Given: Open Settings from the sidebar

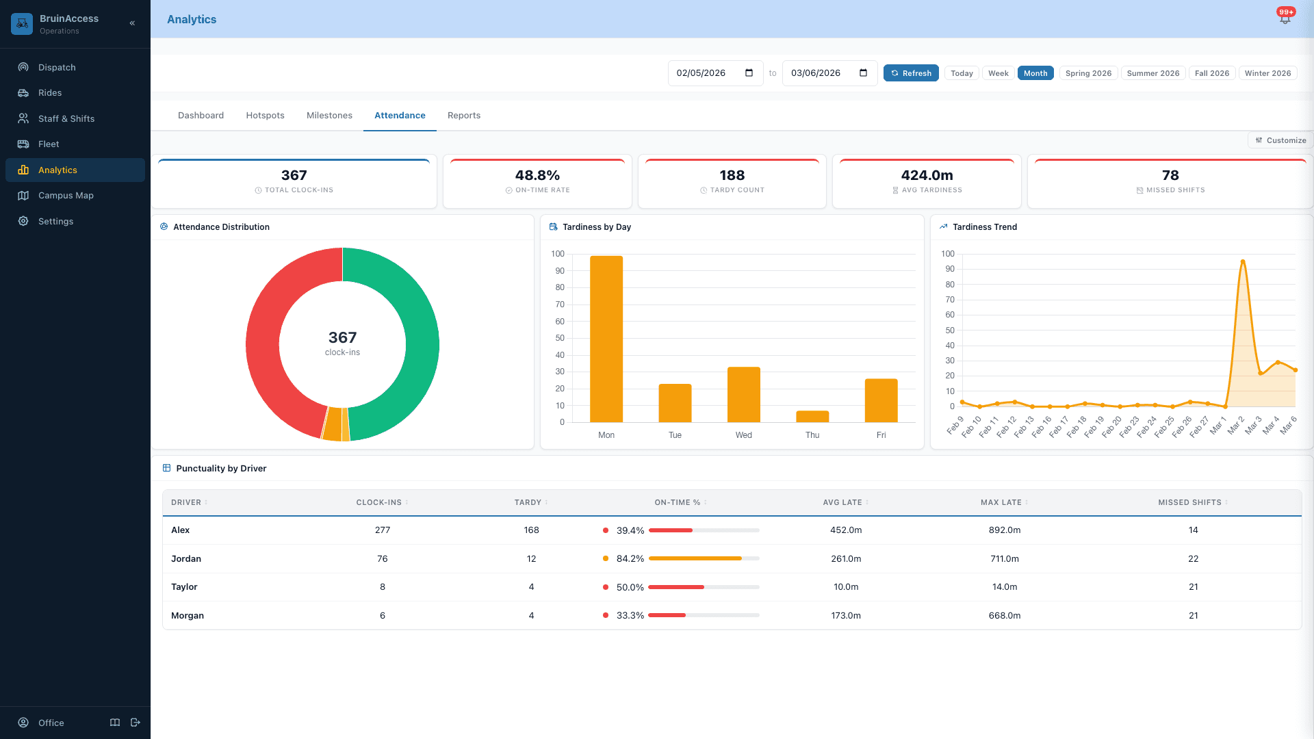Looking at the screenshot, I should pyautogui.click(x=55, y=221).
